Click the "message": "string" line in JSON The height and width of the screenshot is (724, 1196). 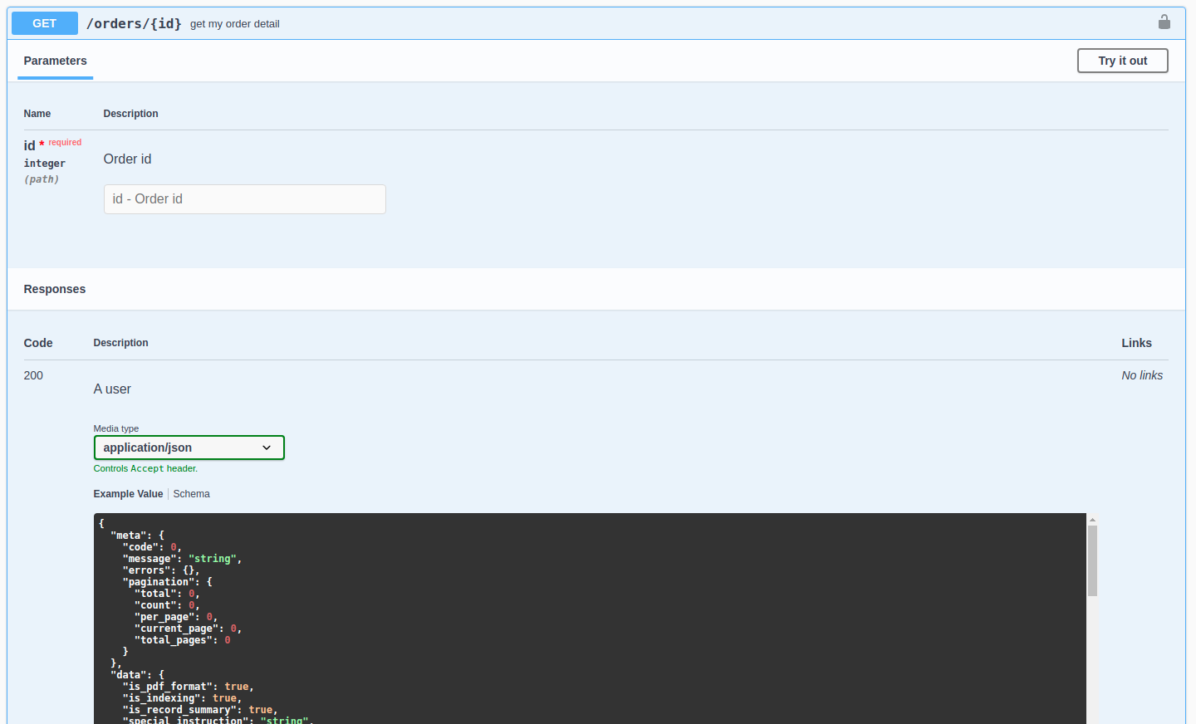(x=182, y=559)
